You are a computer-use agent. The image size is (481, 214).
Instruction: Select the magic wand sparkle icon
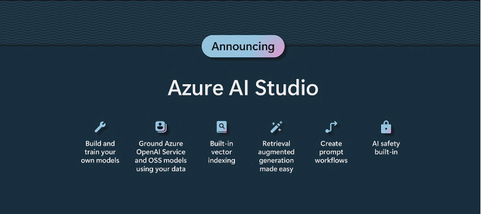coord(276,127)
